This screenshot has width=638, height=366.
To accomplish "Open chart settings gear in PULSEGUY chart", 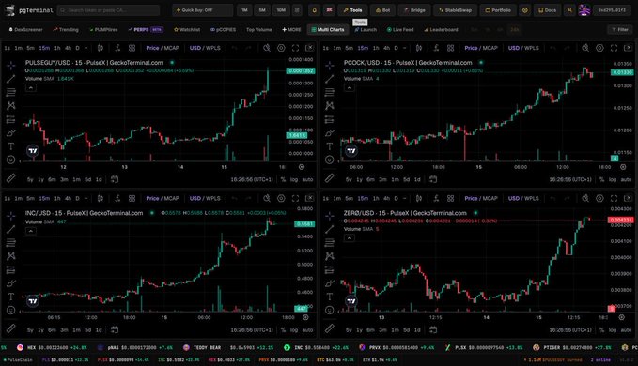I will point(281,48).
